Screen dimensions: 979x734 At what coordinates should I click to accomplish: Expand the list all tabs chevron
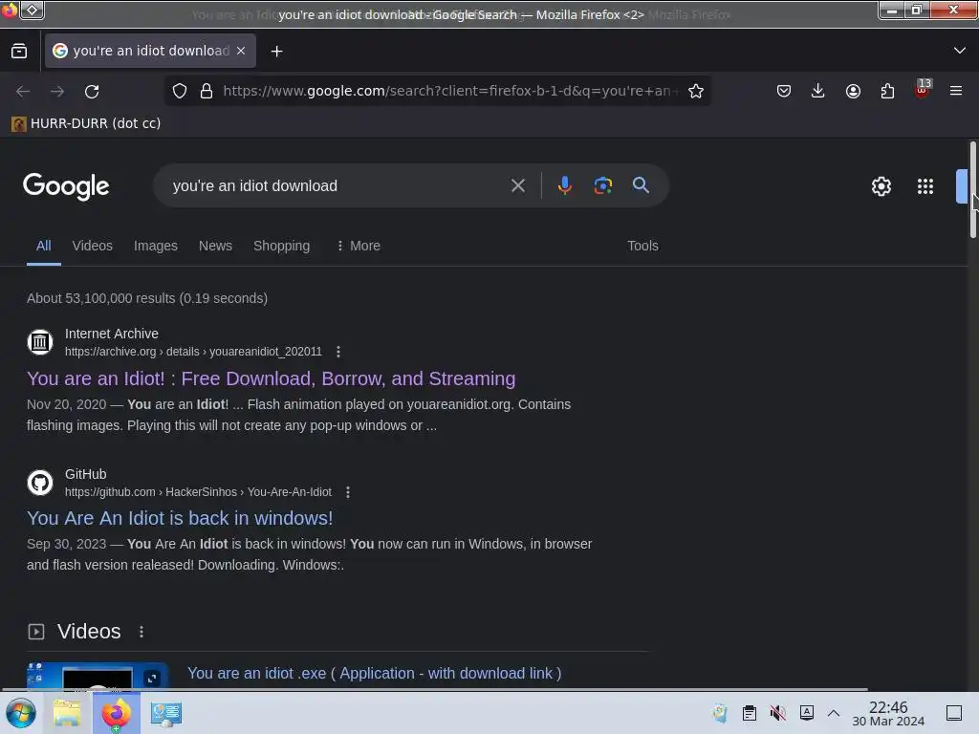click(x=960, y=51)
